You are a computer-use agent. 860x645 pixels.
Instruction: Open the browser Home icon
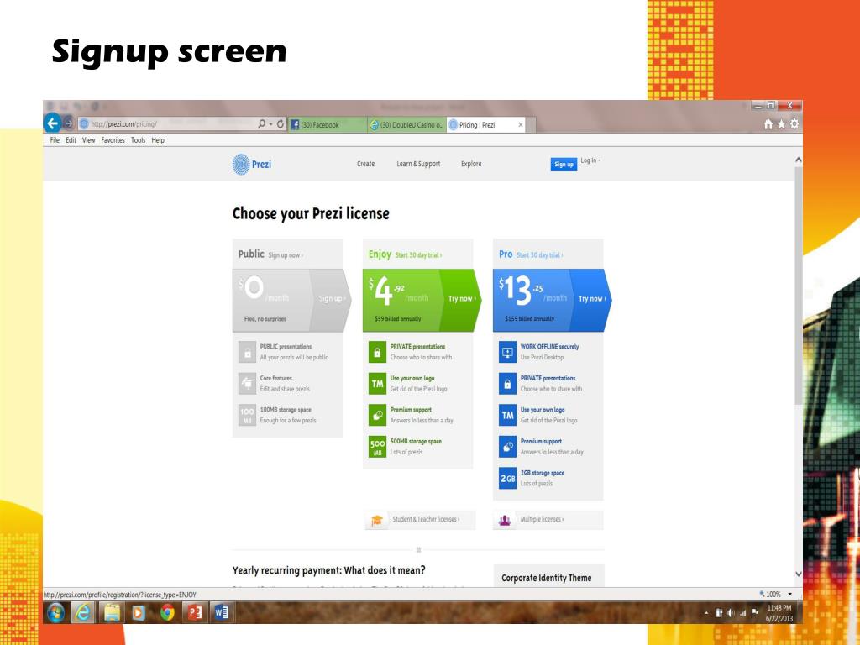click(768, 124)
